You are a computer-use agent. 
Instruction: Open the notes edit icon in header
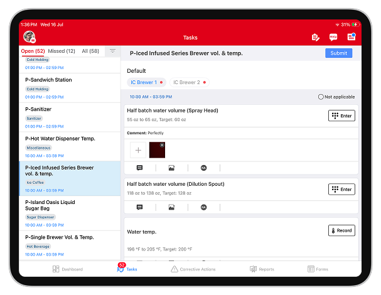pos(315,37)
